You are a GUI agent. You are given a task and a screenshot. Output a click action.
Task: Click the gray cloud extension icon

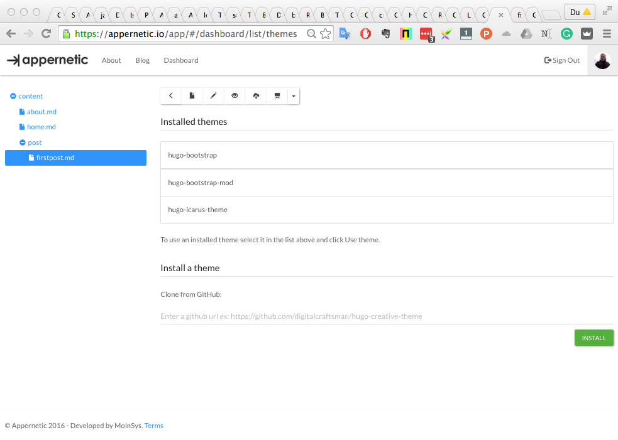pos(506,34)
